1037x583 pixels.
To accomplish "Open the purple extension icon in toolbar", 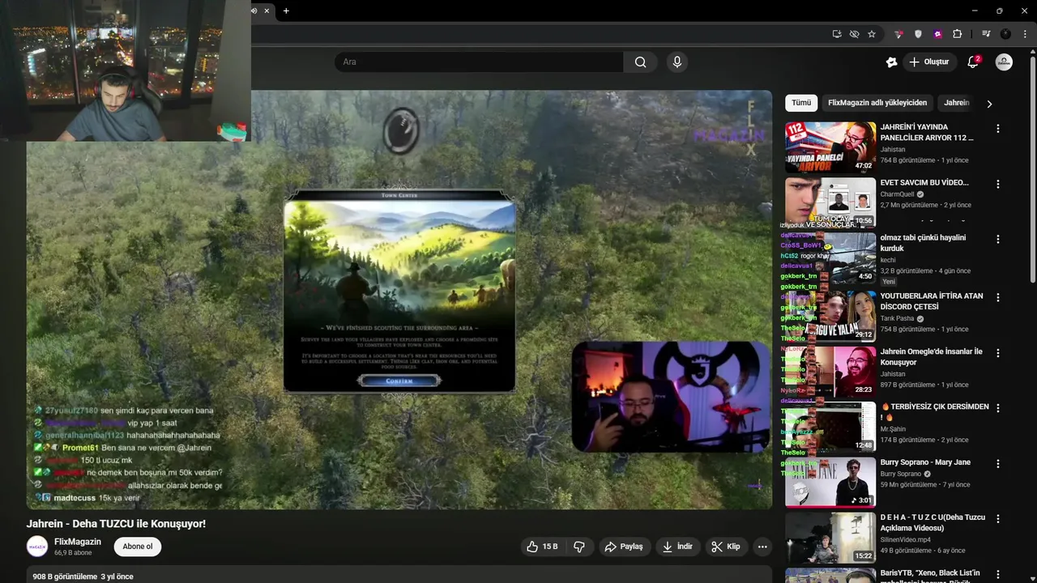I will point(937,34).
